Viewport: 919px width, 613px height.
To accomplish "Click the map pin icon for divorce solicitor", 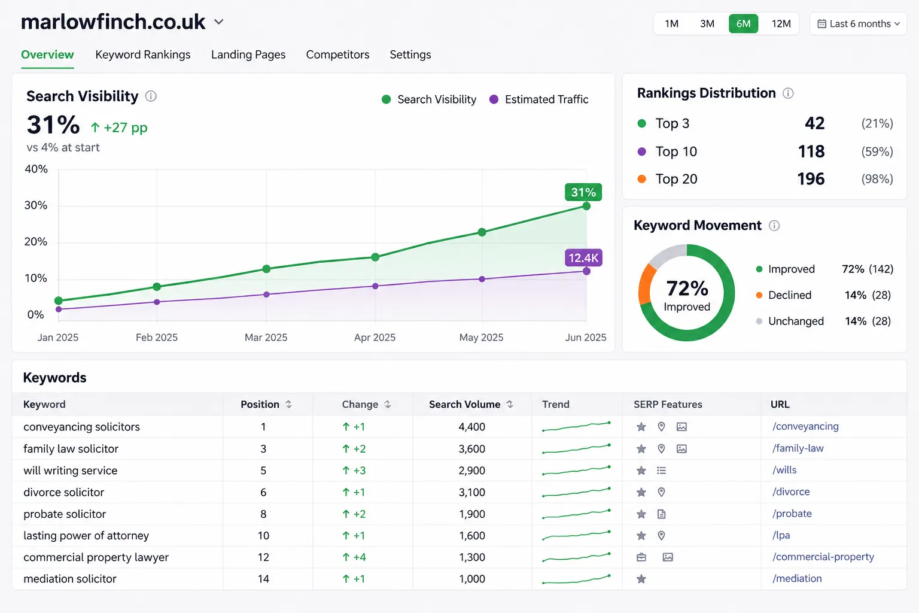I will [661, 492].
